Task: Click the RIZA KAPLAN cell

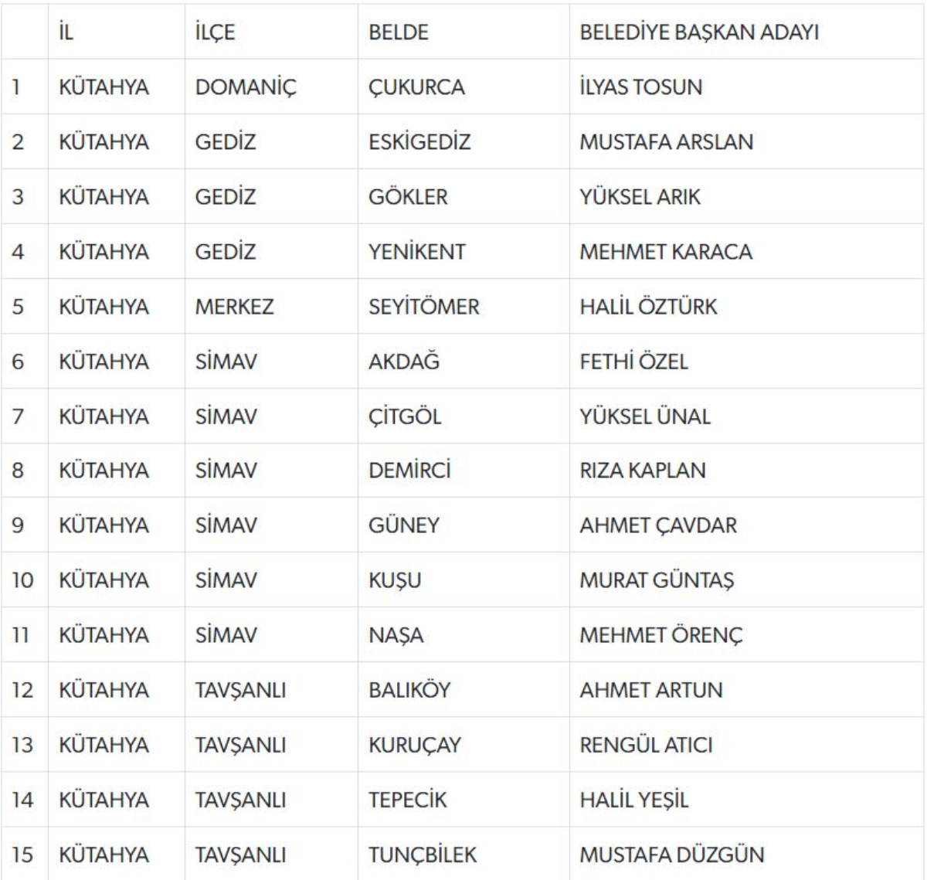Action: (x=642, y=471)
